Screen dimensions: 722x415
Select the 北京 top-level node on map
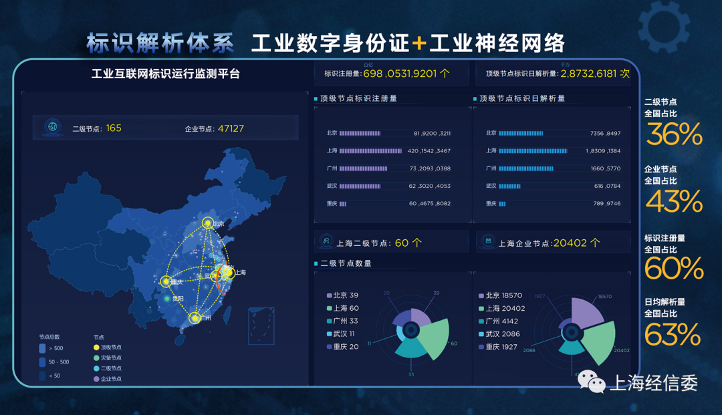click(x=209, y=224)
